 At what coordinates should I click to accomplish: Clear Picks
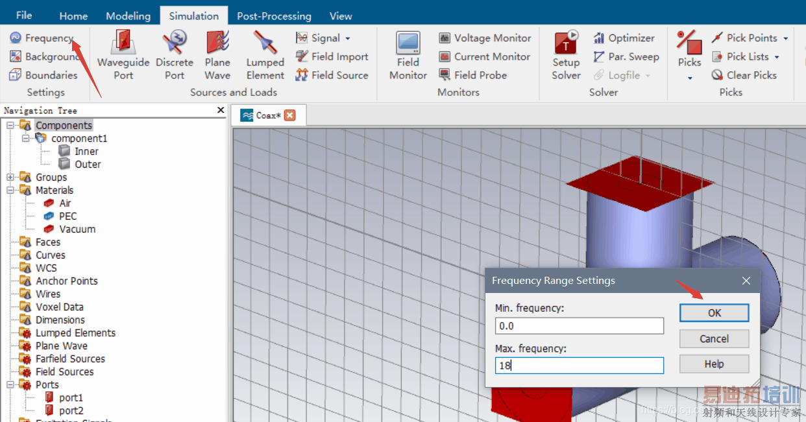coord(744,75)
